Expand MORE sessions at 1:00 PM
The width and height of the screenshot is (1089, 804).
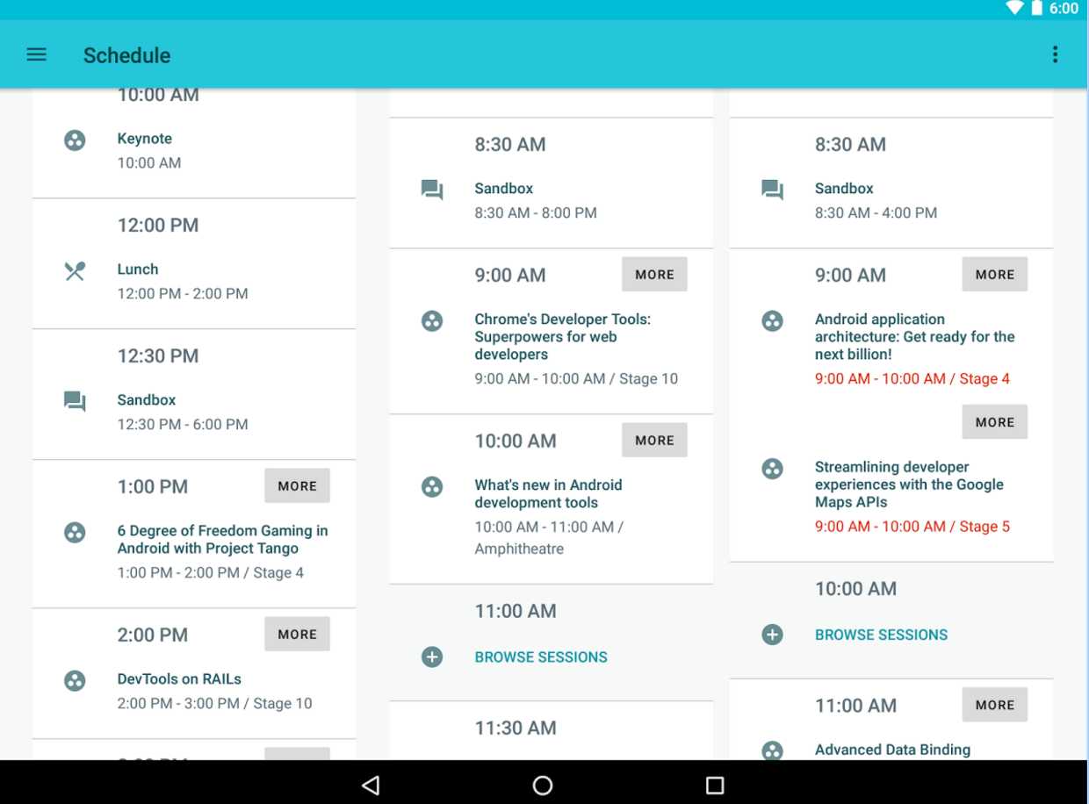pos(297,485)
